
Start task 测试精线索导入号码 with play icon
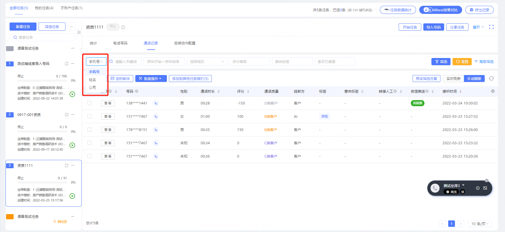(72, 94)
